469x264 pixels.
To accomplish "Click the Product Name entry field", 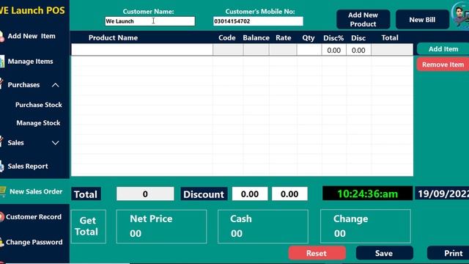I will click(142, 50).
